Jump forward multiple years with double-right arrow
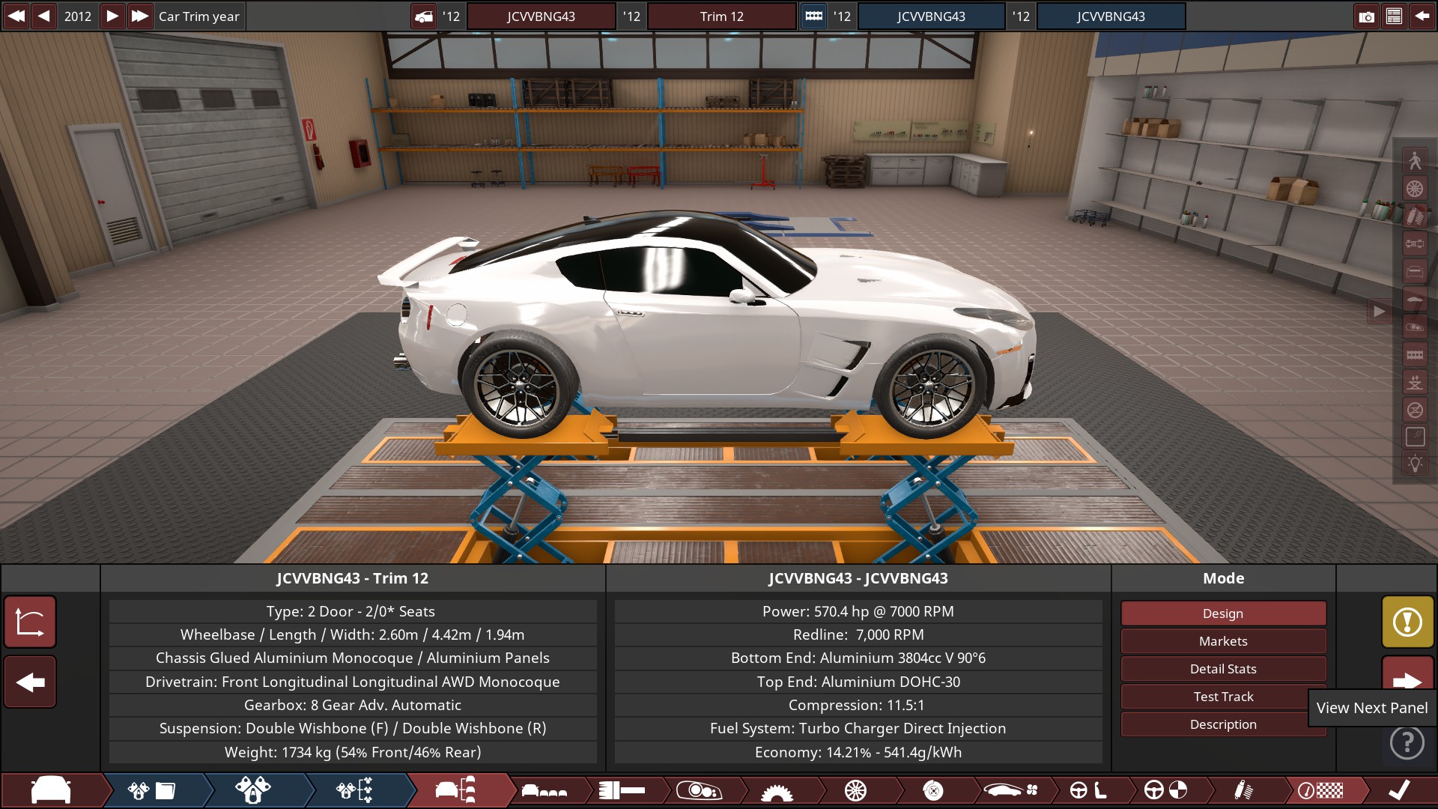1438x809 pixels. point(140,16)
